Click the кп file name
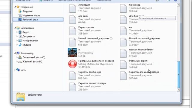This screenshot has height=108, width=192. coord(130,27)
